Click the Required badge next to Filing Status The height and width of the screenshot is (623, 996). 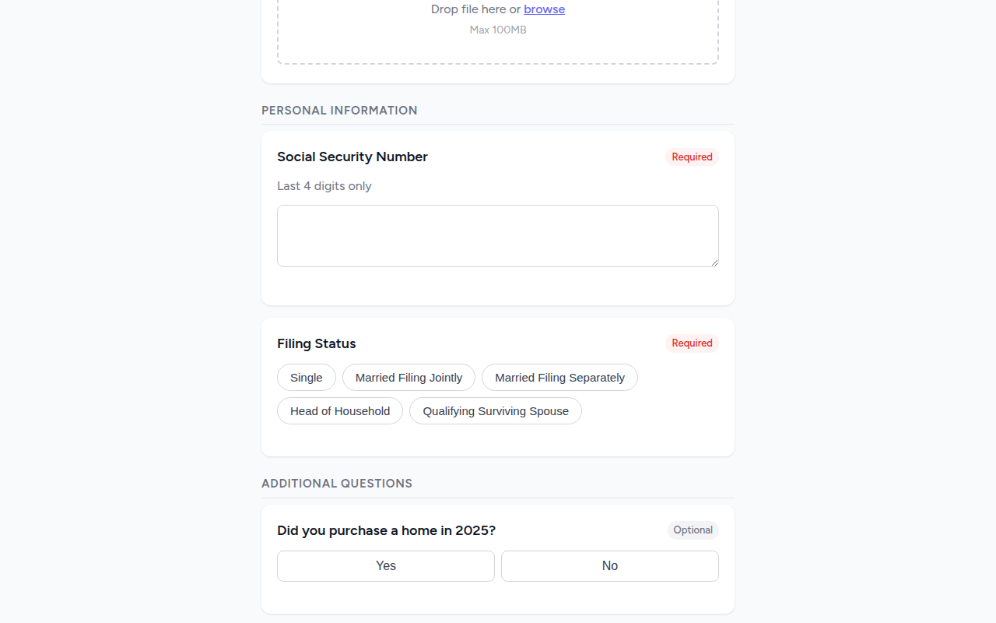tap(691, 343)
